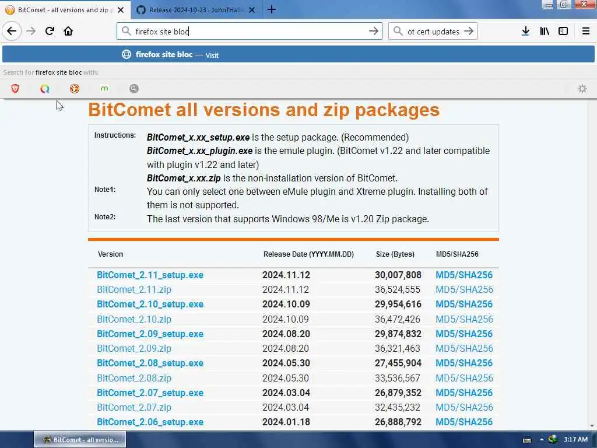Reload the current page

(50, 31)
